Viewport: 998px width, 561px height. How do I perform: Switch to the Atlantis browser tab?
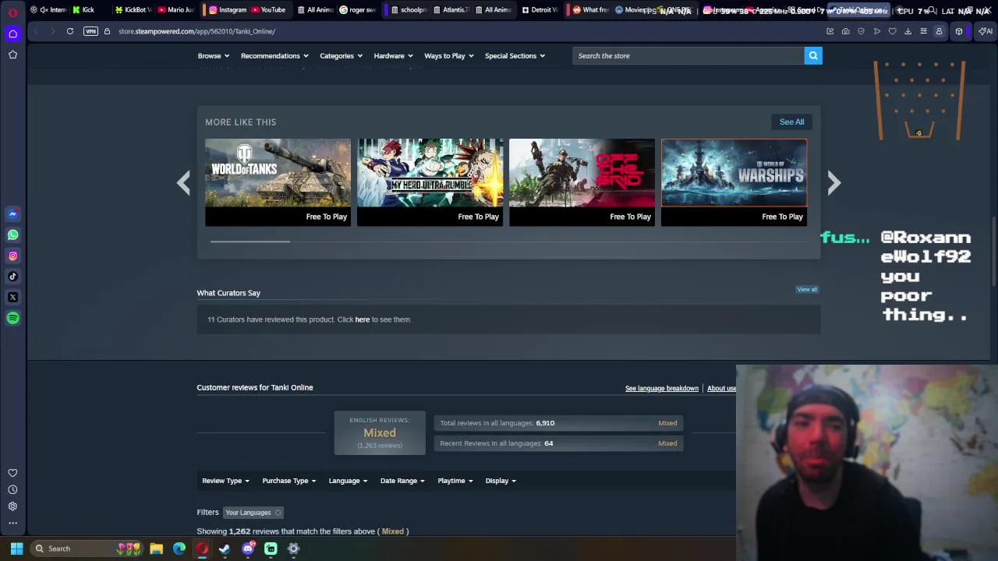tap(450, 10)
